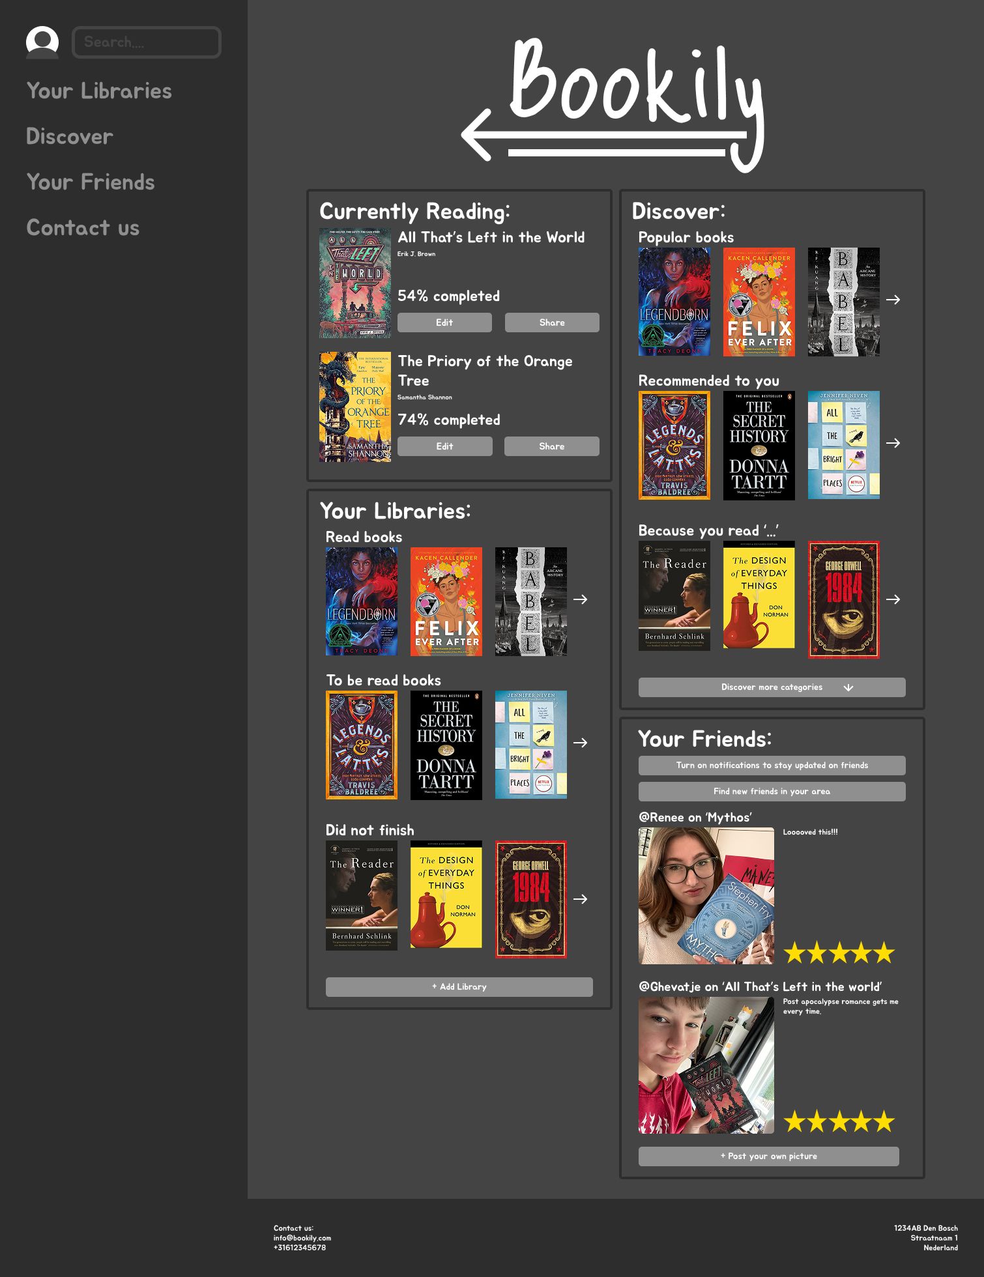Viewport: 984px width, 1277px height.
Task: Share The Priory of the Orange Tree
Action: tap(551, 446)
